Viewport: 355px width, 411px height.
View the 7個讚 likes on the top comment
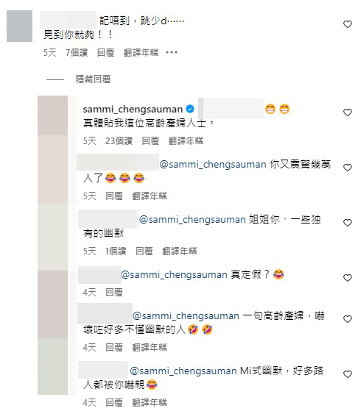(x=77, y=52)
